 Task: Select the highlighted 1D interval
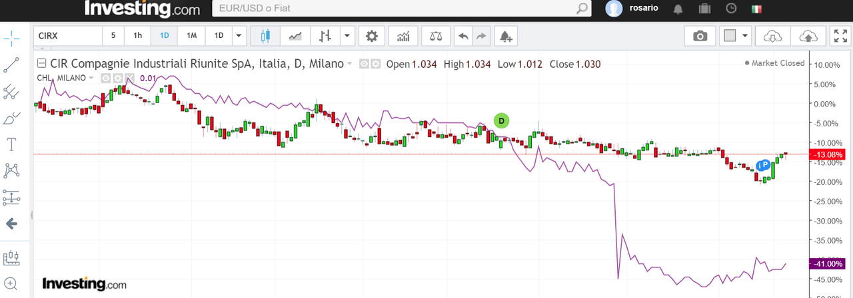point(164,36)
